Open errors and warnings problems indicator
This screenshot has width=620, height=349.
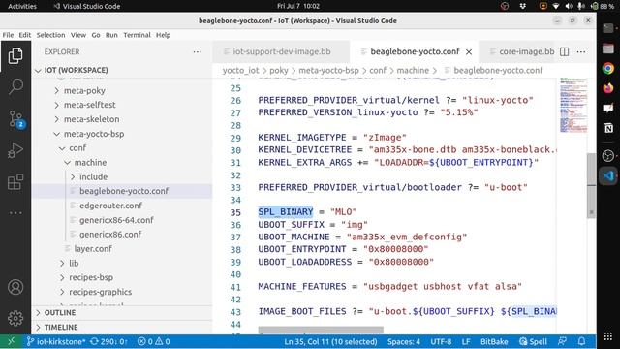click(x=154, y=341)
